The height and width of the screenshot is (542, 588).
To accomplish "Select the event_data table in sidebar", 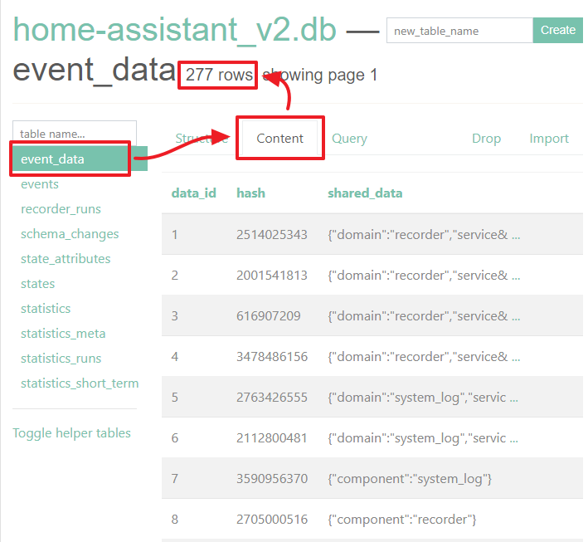I will click(80, 159).
